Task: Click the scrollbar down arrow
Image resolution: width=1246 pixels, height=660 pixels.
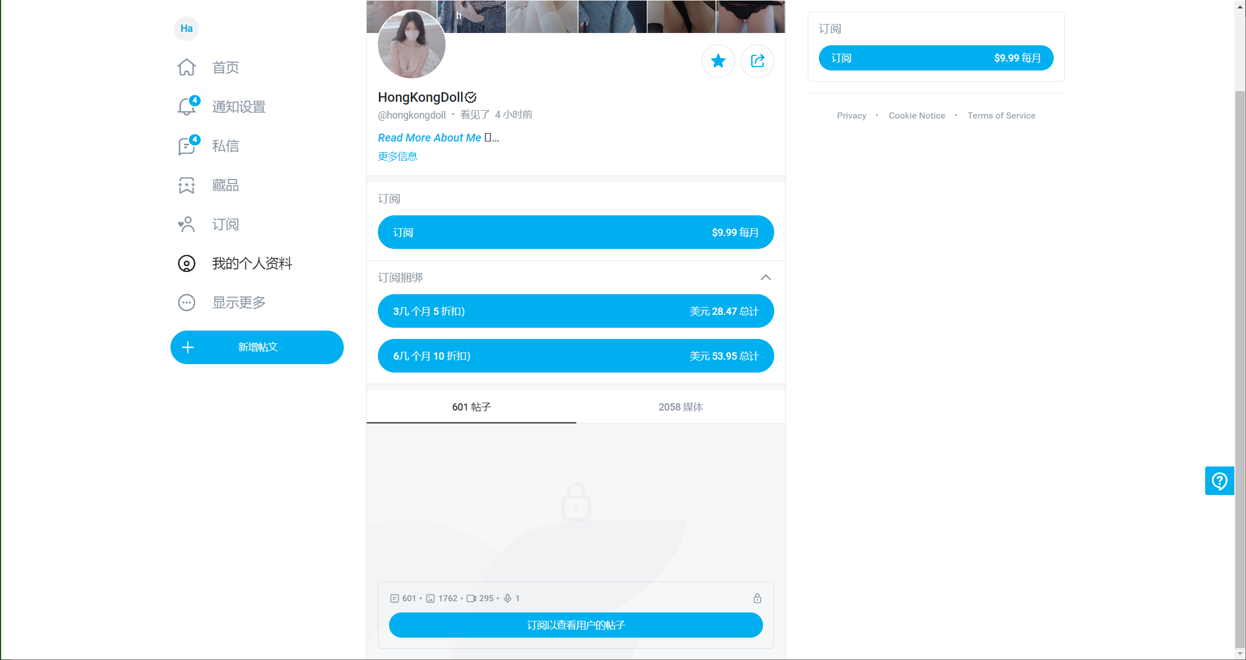Action: click(1240, 653)
